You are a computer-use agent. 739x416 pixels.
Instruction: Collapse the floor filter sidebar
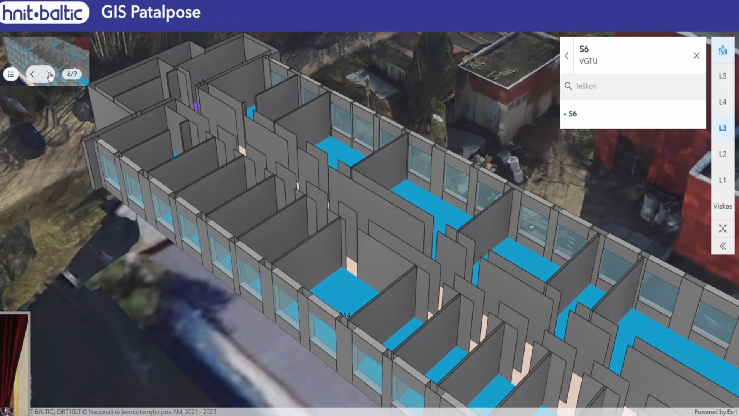point(722,246)
